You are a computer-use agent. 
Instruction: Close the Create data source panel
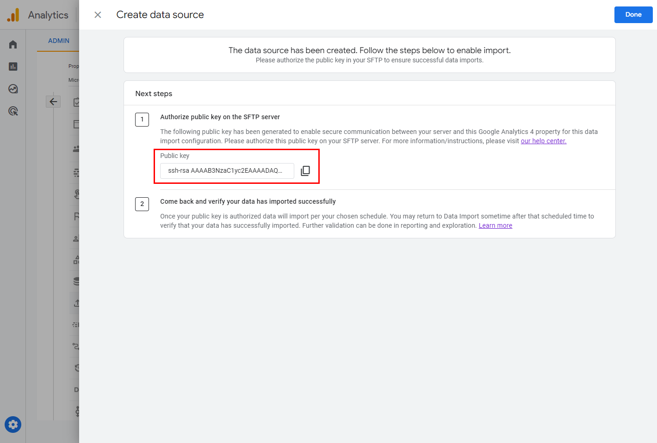(x=98, y=15)
